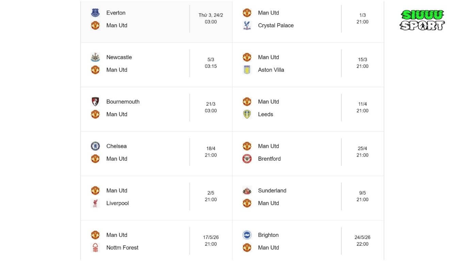Click the 24/5/26 match date
Image resolution: width=465 pixels, height=261 pixels.
click(362, 238)
